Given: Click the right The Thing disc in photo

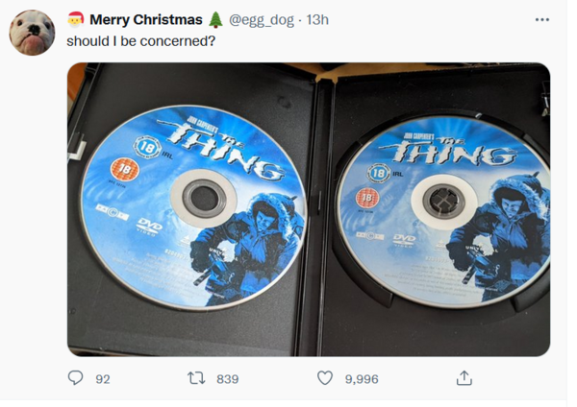Looking at the screenshot, I should pyautogui.click(x=444, y=212).
